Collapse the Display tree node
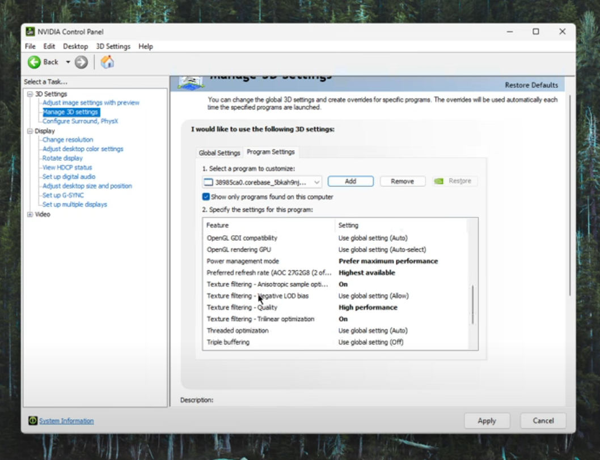600x460 pixels. coord(30,131)
